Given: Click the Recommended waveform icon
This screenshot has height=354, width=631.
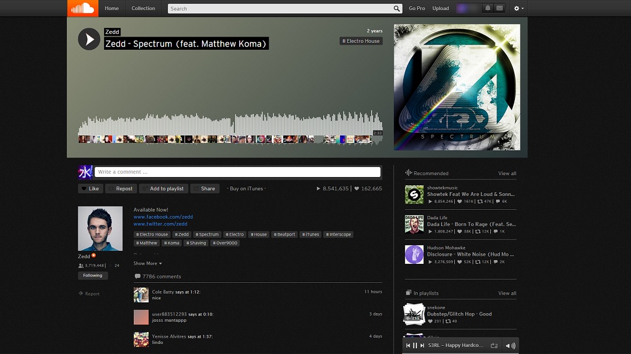Looking at the screenshot, I should point(408,173).
